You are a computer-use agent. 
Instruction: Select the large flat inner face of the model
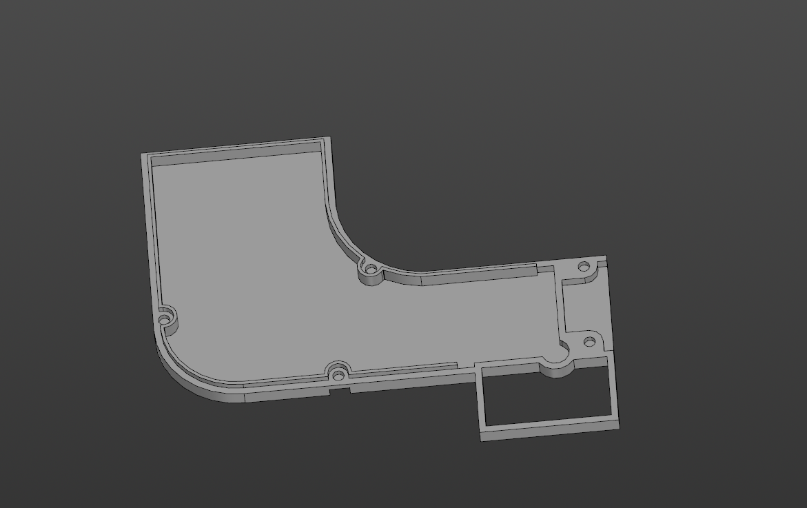point(309,288)
